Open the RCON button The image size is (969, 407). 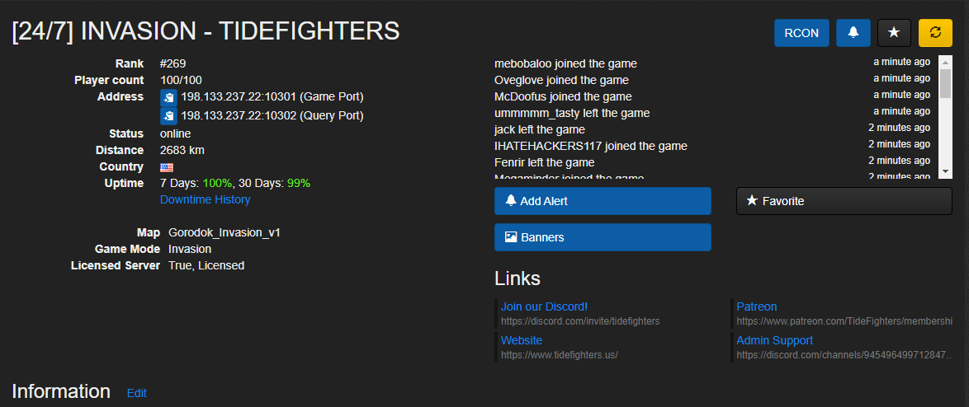pos(801,32)
